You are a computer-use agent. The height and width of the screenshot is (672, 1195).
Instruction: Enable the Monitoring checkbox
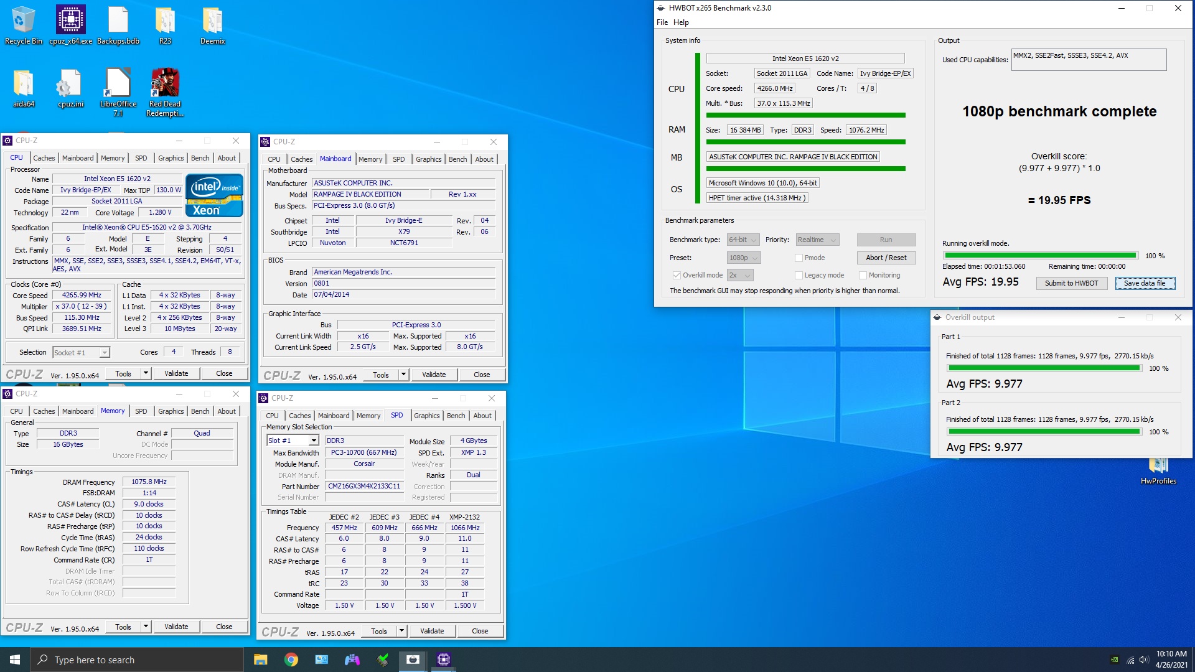863,275
